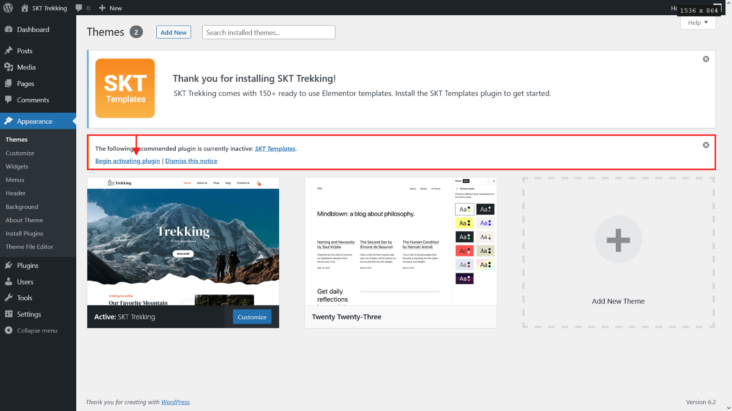Click the SKT Templates orange logo
The width and height of the screenshot is (732, 411).
[x=125, y=88]
